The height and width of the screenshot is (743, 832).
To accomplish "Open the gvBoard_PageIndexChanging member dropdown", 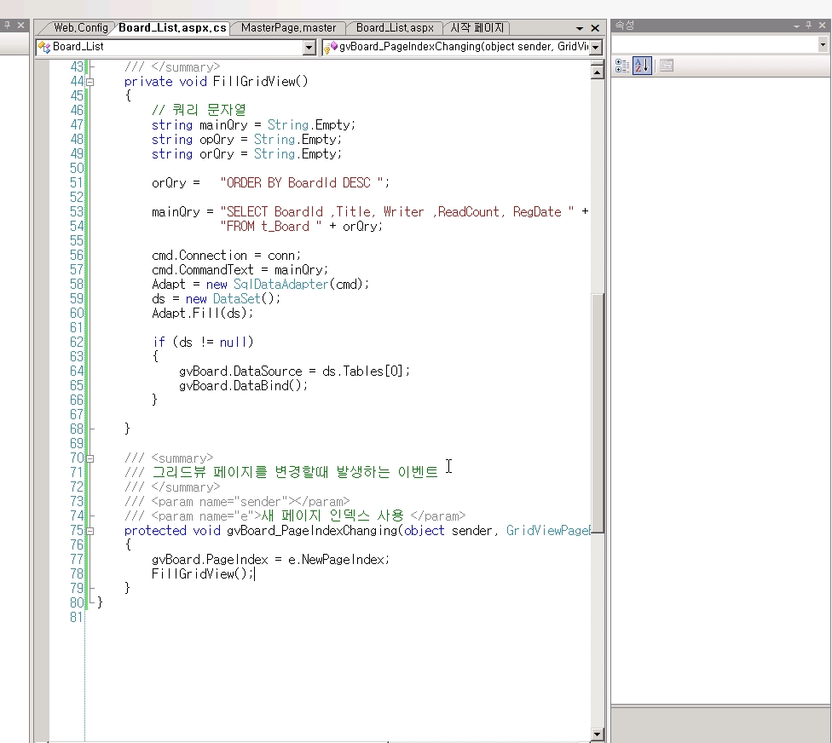I will click(x=596, y=47).
